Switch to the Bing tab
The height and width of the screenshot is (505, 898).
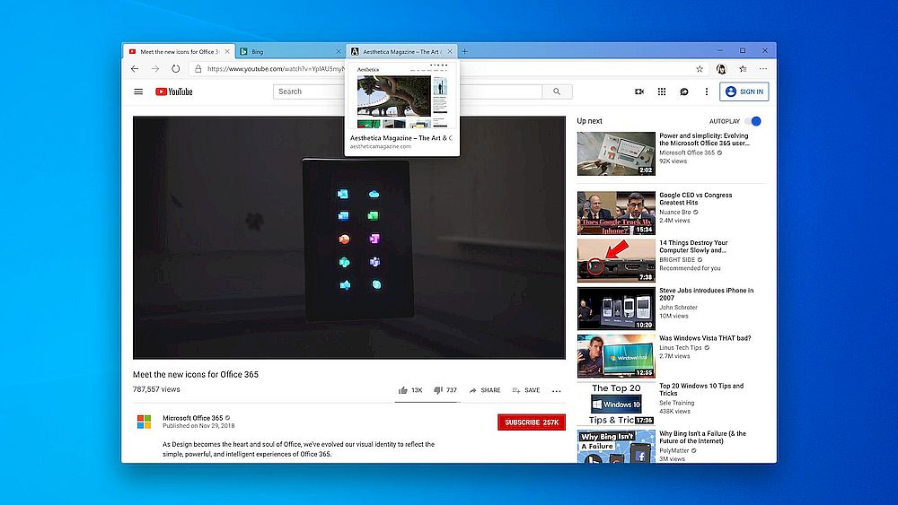pos(289,51)
